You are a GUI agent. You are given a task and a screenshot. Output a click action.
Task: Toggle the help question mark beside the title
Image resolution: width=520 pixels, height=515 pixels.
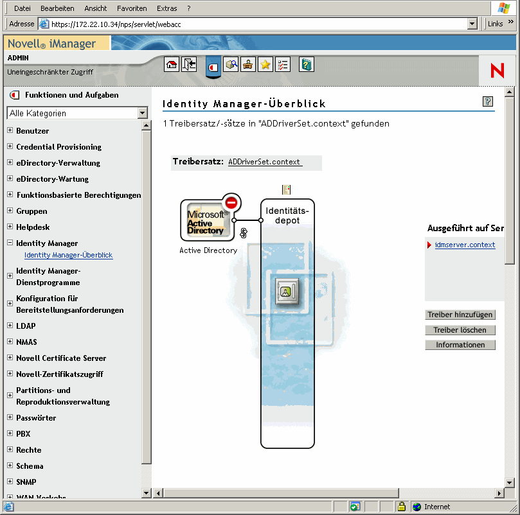tap(487, 101)
